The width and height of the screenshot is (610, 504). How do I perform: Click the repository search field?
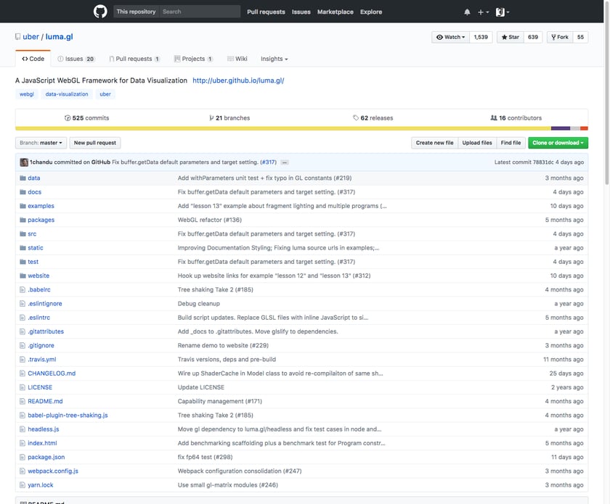tap(200, 12)
